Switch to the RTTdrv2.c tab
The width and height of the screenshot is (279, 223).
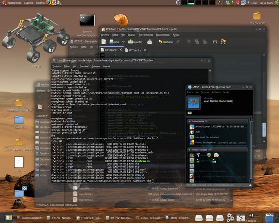[110, 50]
